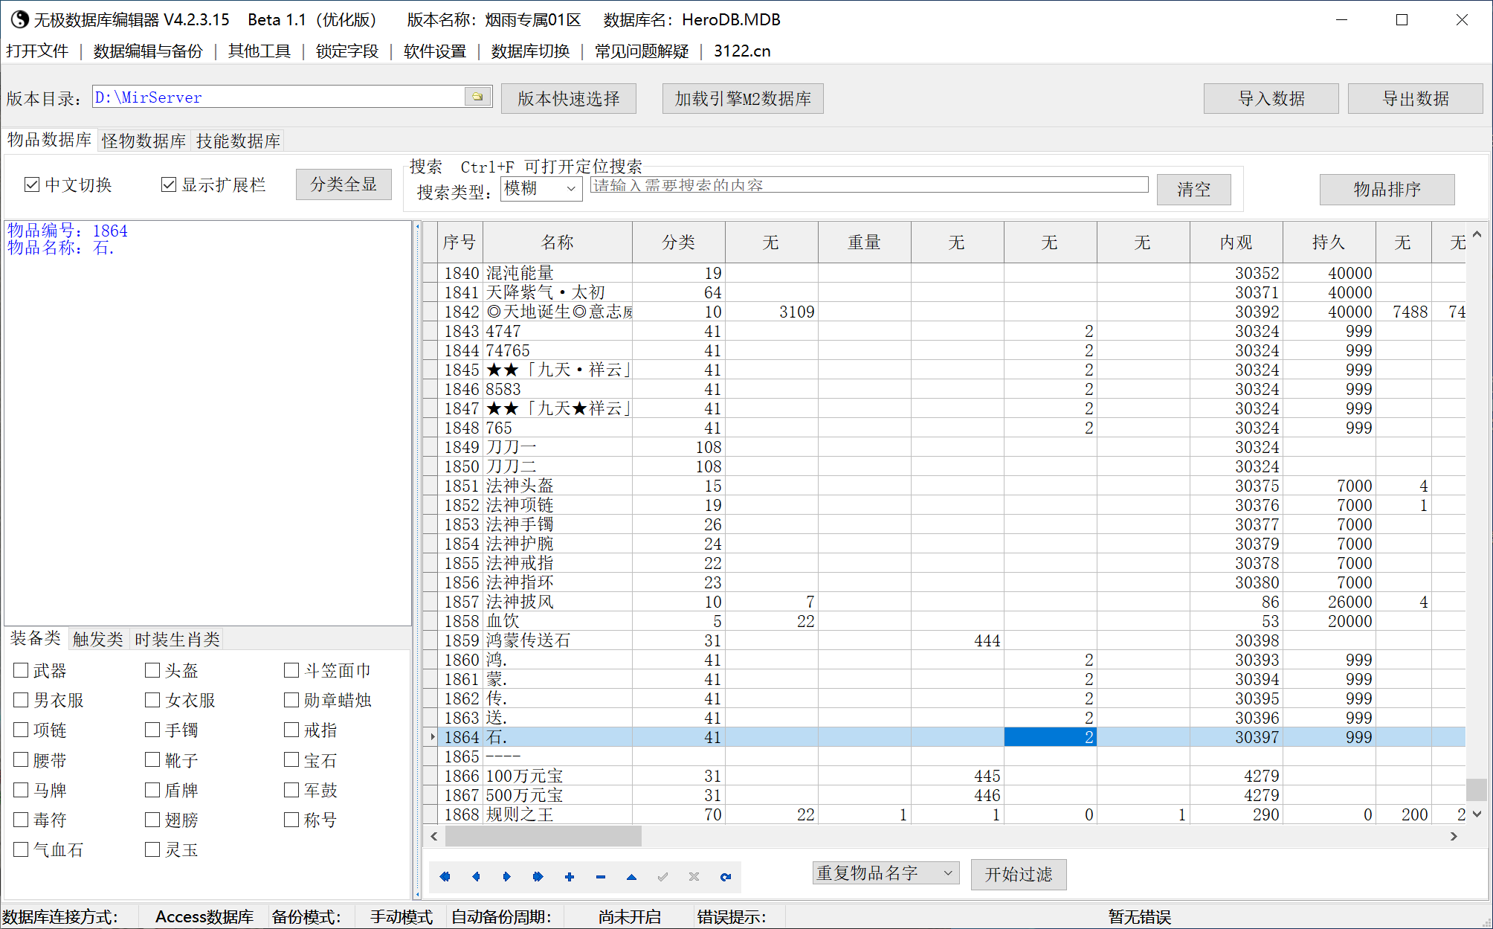Open 重复物品名字 filter dropdown
The height and width of the screenshot is (929, 1493).
click(x=886, y=873)
